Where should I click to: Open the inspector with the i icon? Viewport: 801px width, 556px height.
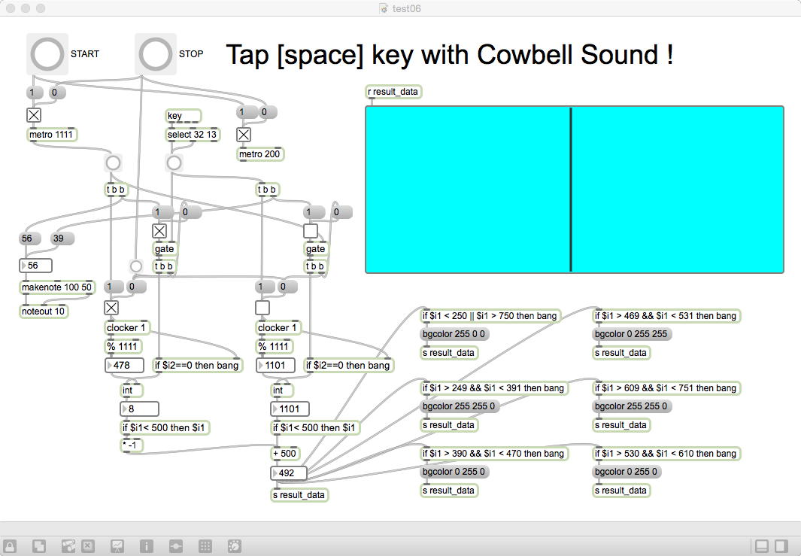click(146, 545)
